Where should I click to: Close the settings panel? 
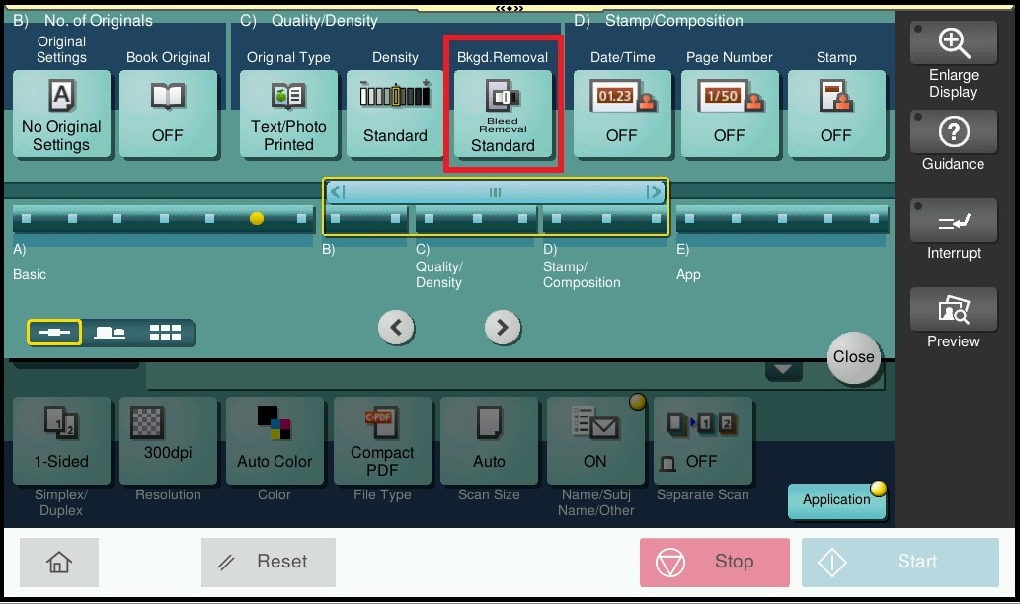click(x=853, y=357)
